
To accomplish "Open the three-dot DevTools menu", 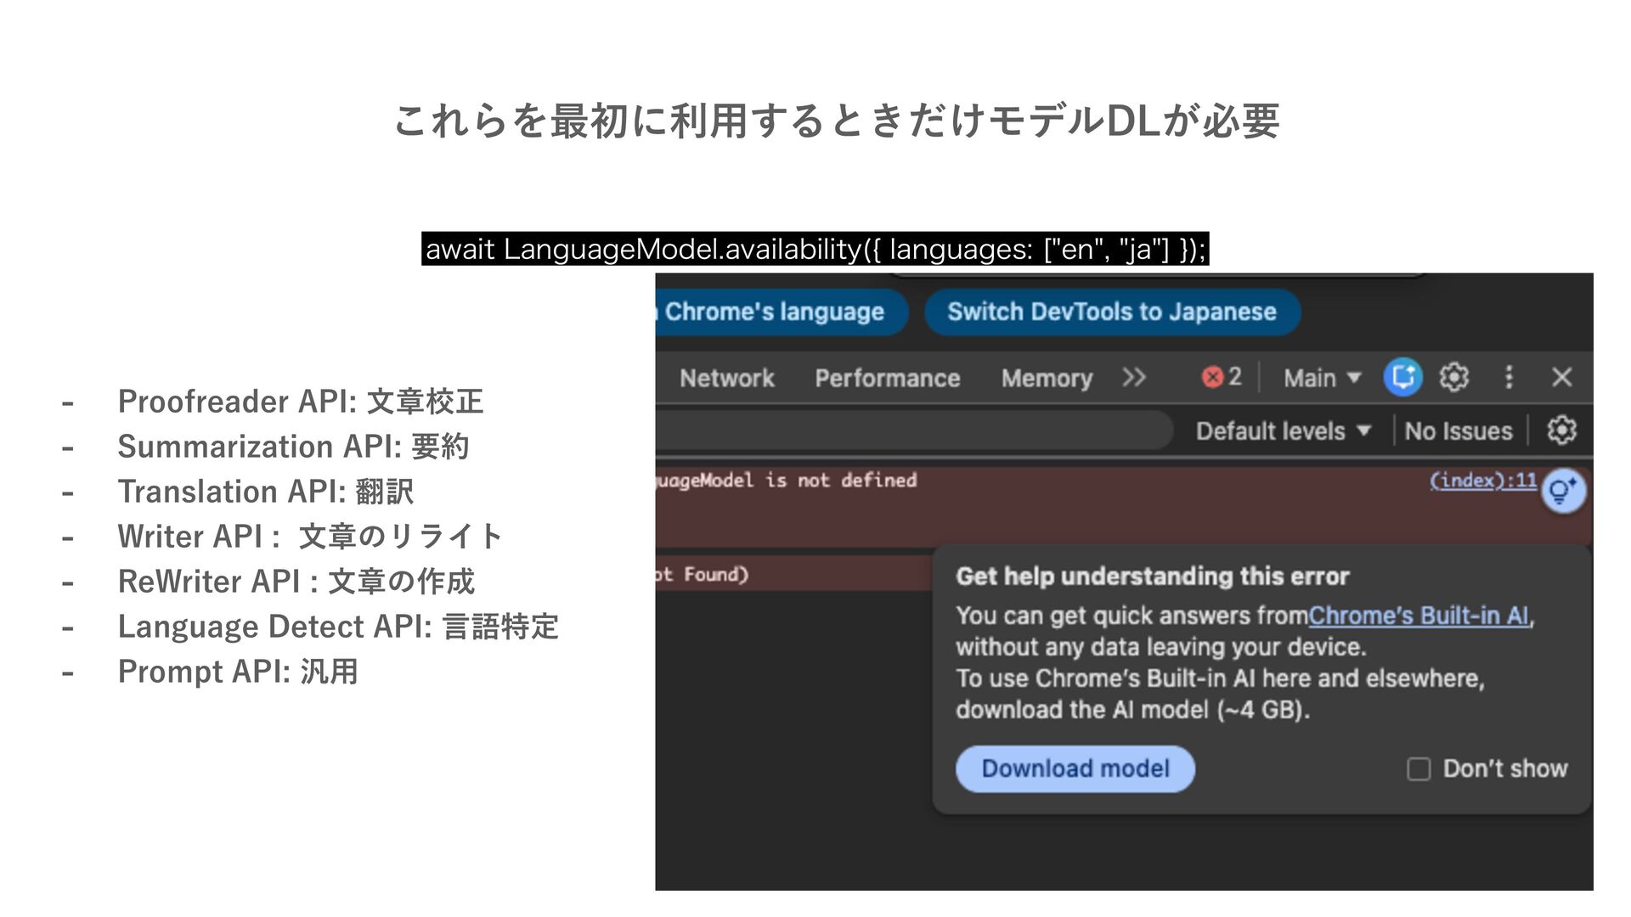I will [1509, 377].
